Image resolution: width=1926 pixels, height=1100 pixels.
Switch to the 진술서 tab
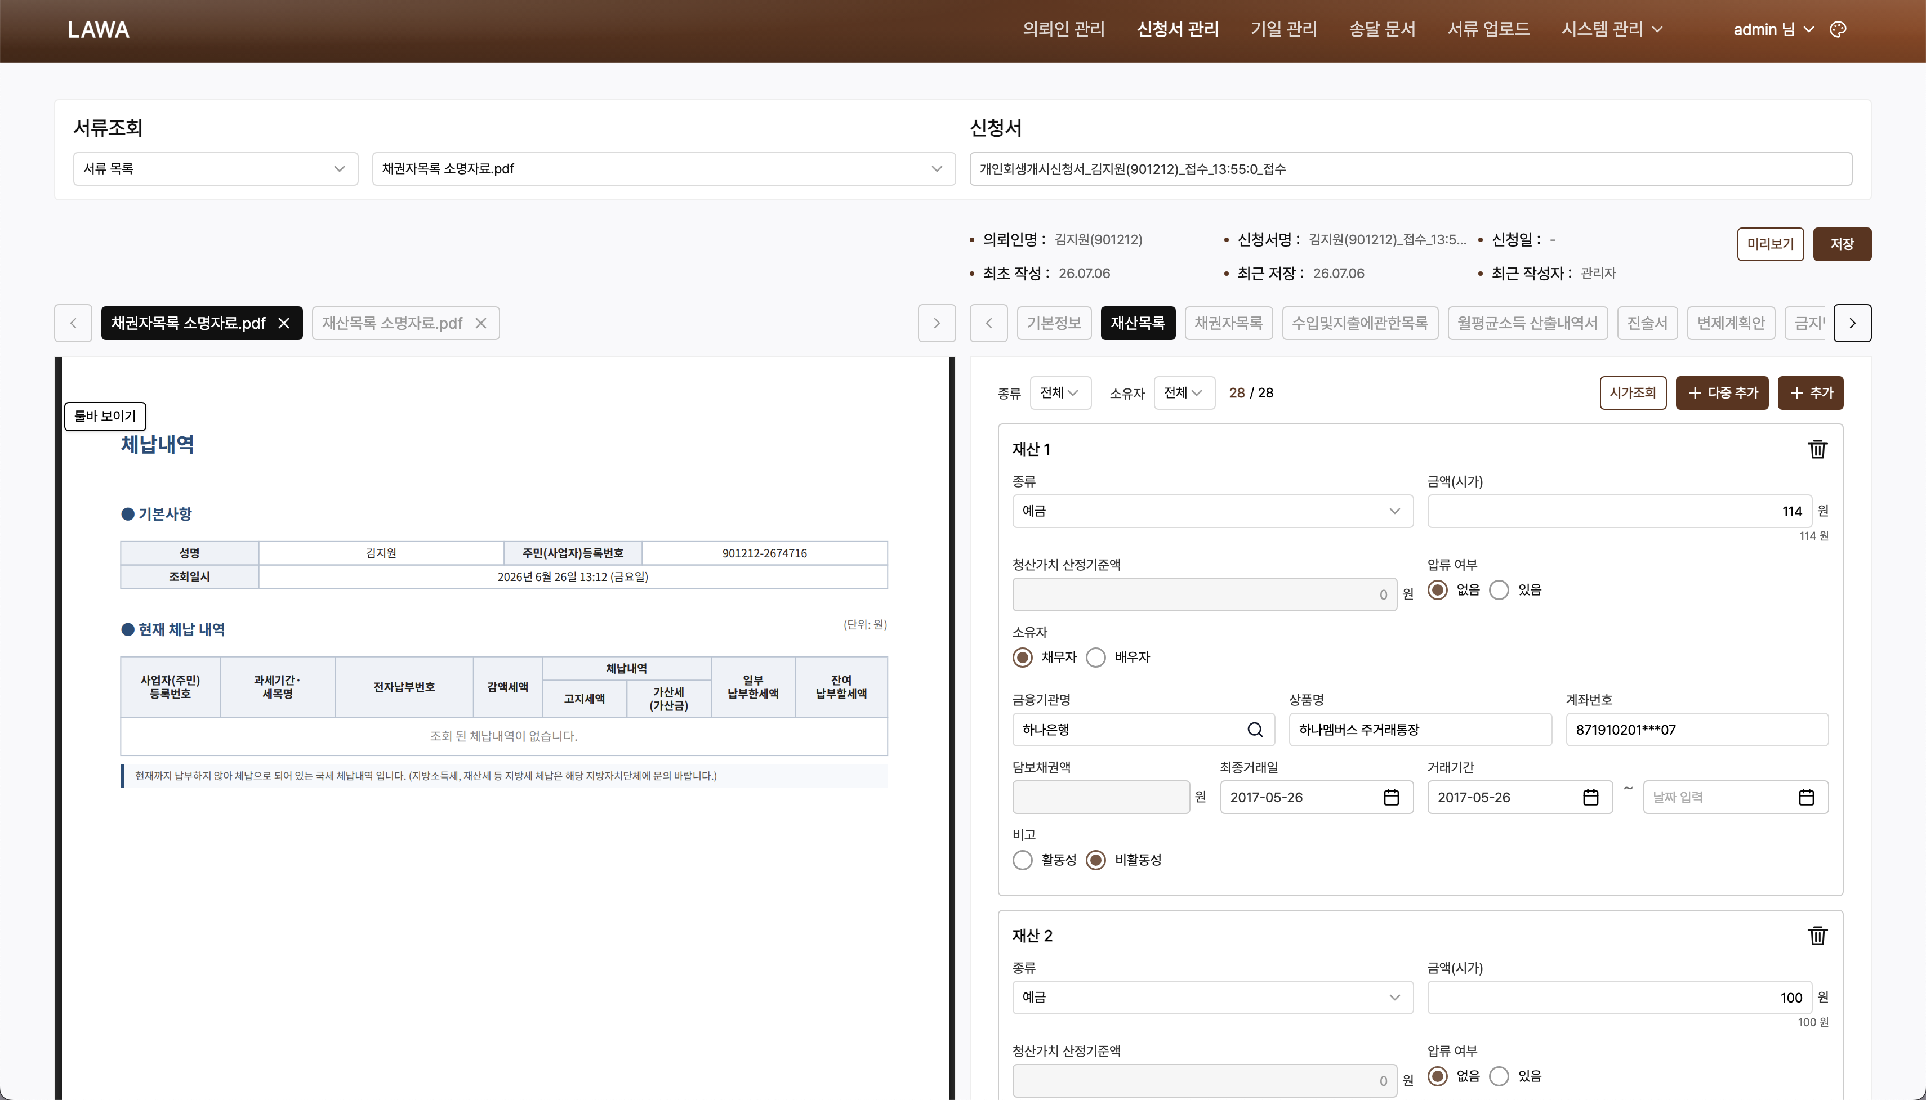pyautogui.click(x=1647, y=323)
